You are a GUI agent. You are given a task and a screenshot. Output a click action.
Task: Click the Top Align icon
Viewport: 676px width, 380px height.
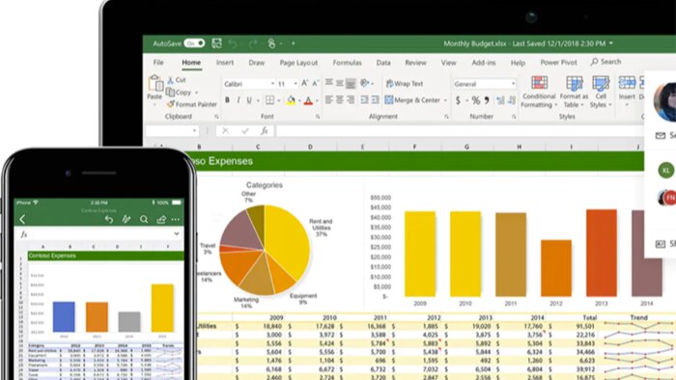[x=329, y=83]
